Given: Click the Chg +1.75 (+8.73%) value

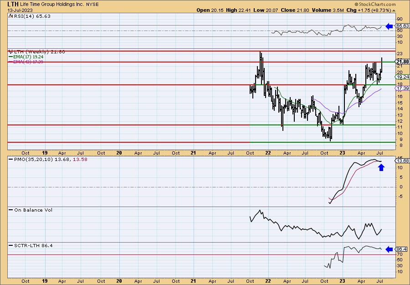Looking at the screenshot, I should 369,10.
